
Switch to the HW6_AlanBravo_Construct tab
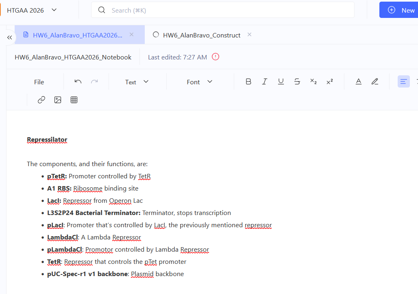coord(202,35)
